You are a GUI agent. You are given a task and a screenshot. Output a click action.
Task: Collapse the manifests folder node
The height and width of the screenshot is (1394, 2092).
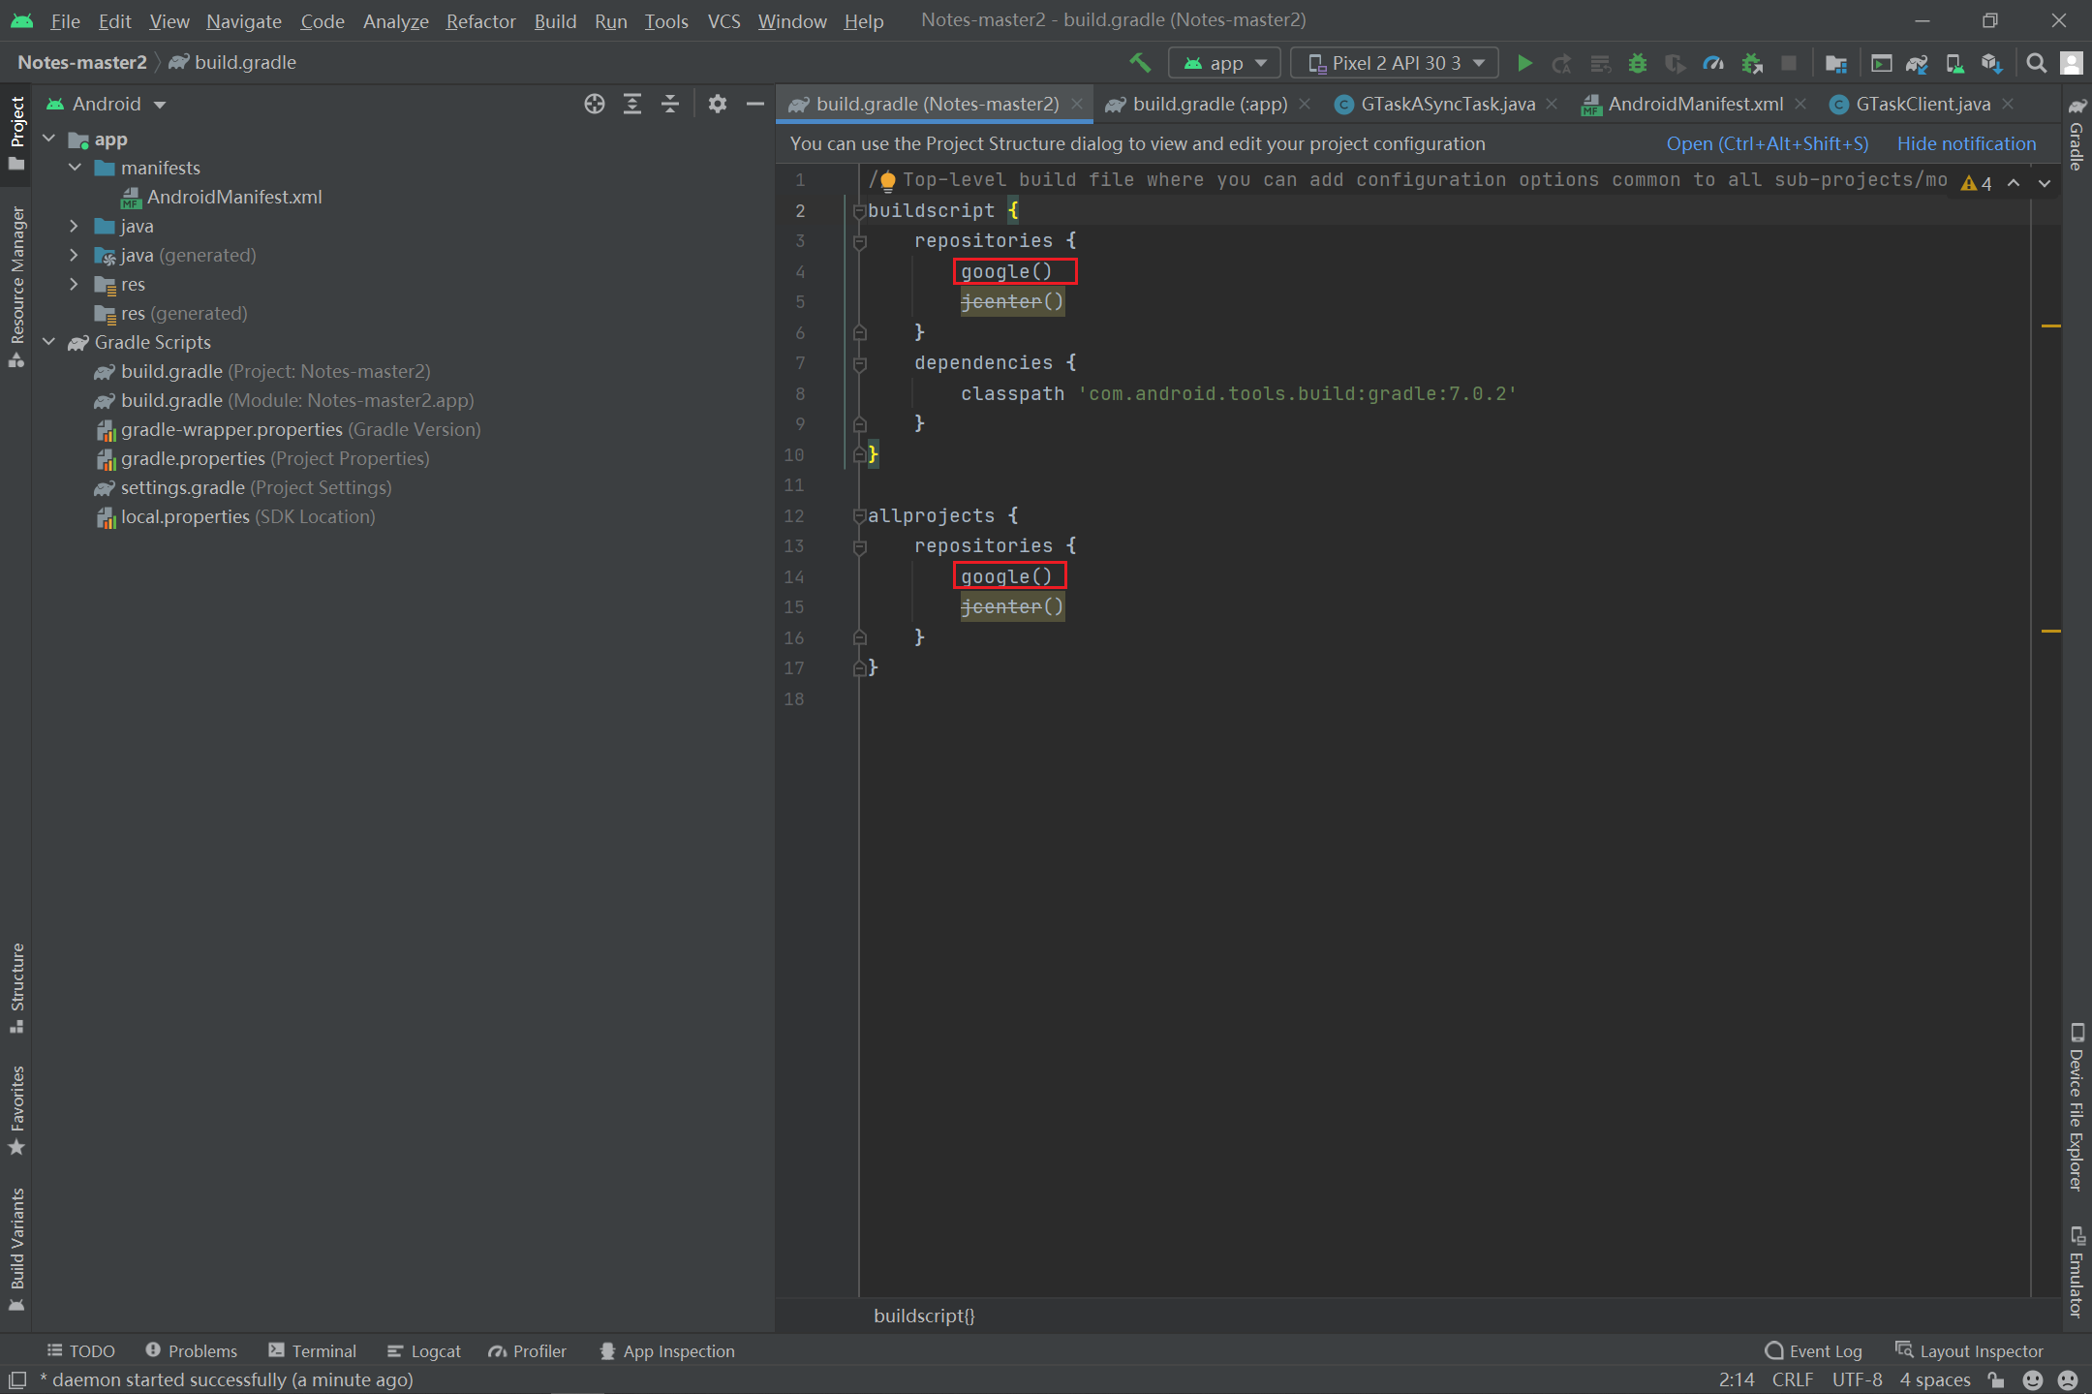(x=75, y=168)
